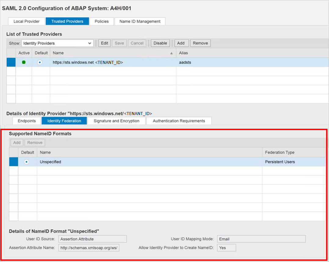This screenshot has width=329, height=262.
Task: Select the Endpoints subtab
Action: click(x=26, y=121)
